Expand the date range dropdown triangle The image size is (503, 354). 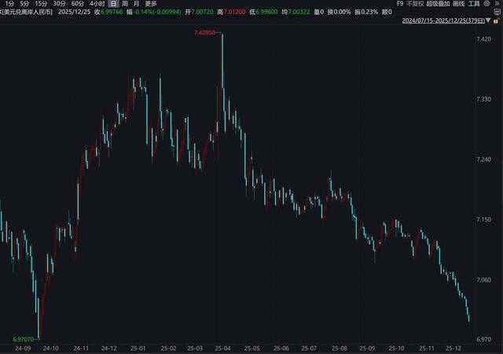488,20
